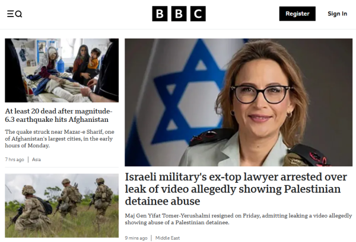Screen dimensions: 356x242
Task: Open the soldiers in field photo
Action: (62, 205)
